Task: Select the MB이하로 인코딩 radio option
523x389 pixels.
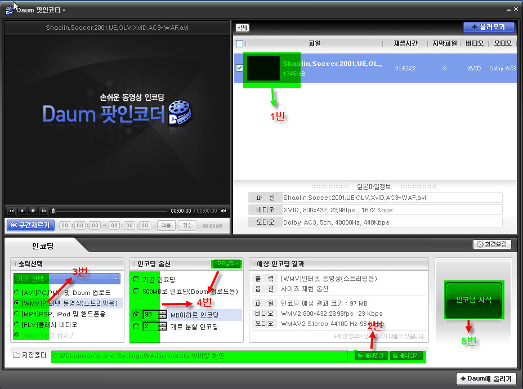Action: [x=136, y=314]
